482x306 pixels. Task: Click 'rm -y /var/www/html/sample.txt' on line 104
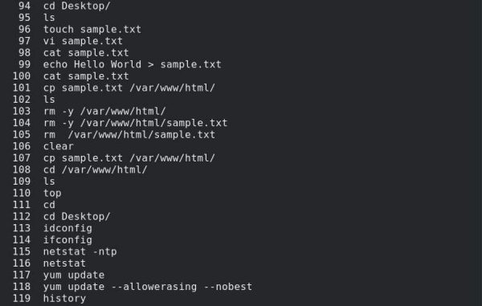click(x=135, y=123)
